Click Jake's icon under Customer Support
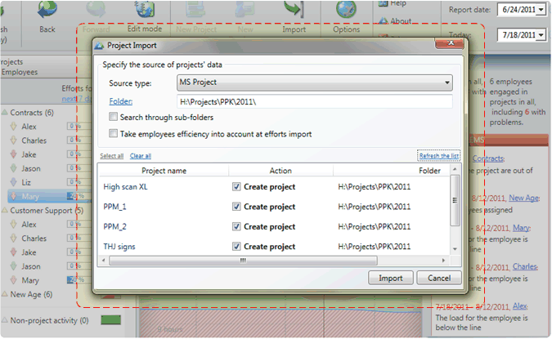This screenshot has width=552, height=339. coord(13,252)
